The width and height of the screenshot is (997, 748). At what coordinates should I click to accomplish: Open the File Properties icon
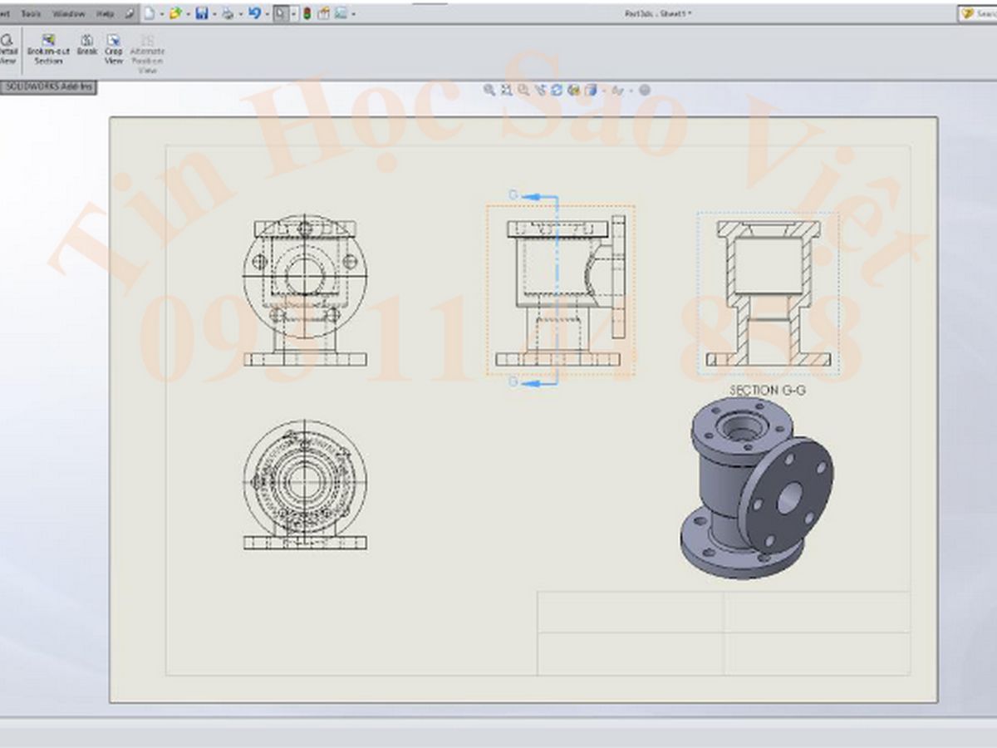[x=324, y=14]
